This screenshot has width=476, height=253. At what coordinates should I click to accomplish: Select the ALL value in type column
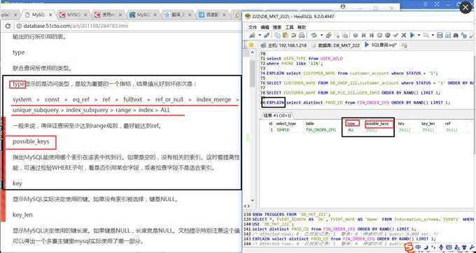click(x=351, y=130)
